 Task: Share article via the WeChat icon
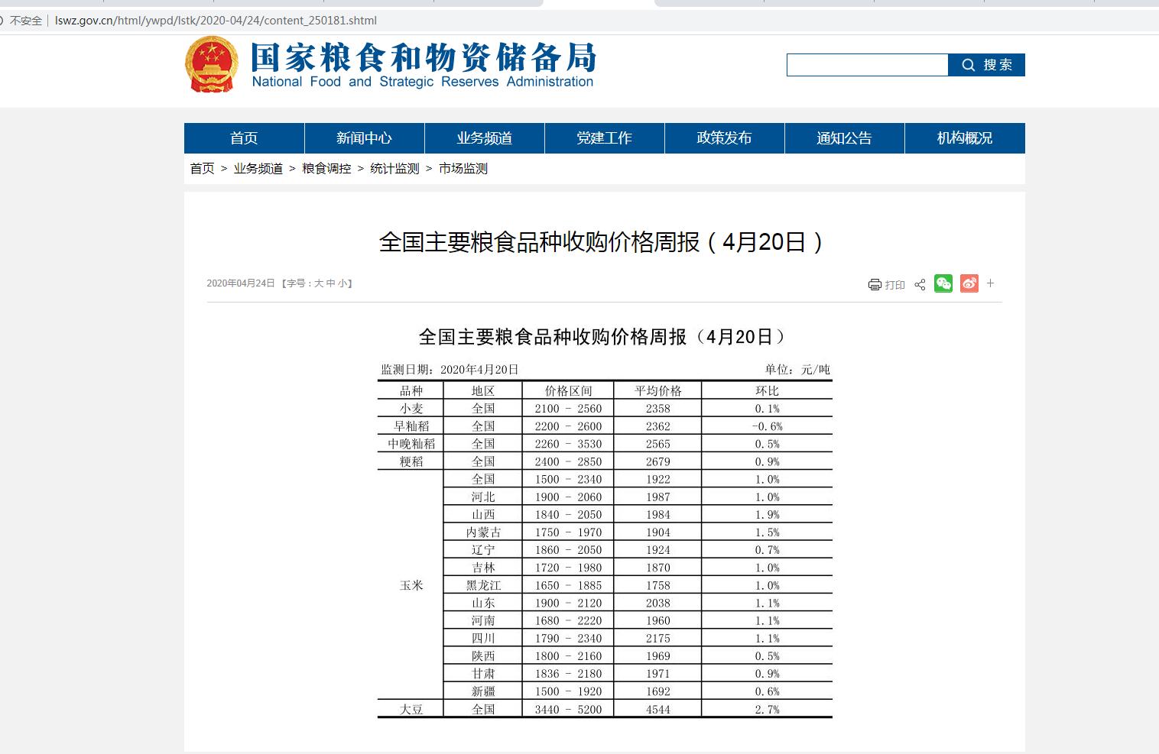tap(943, 283)
